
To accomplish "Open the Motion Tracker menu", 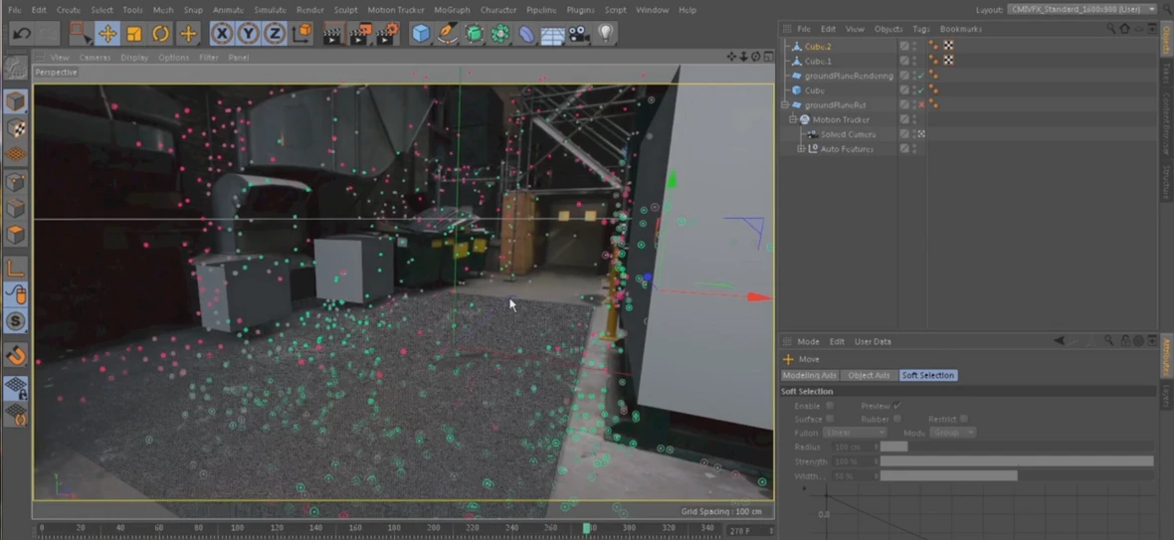I will click(395, 10).
